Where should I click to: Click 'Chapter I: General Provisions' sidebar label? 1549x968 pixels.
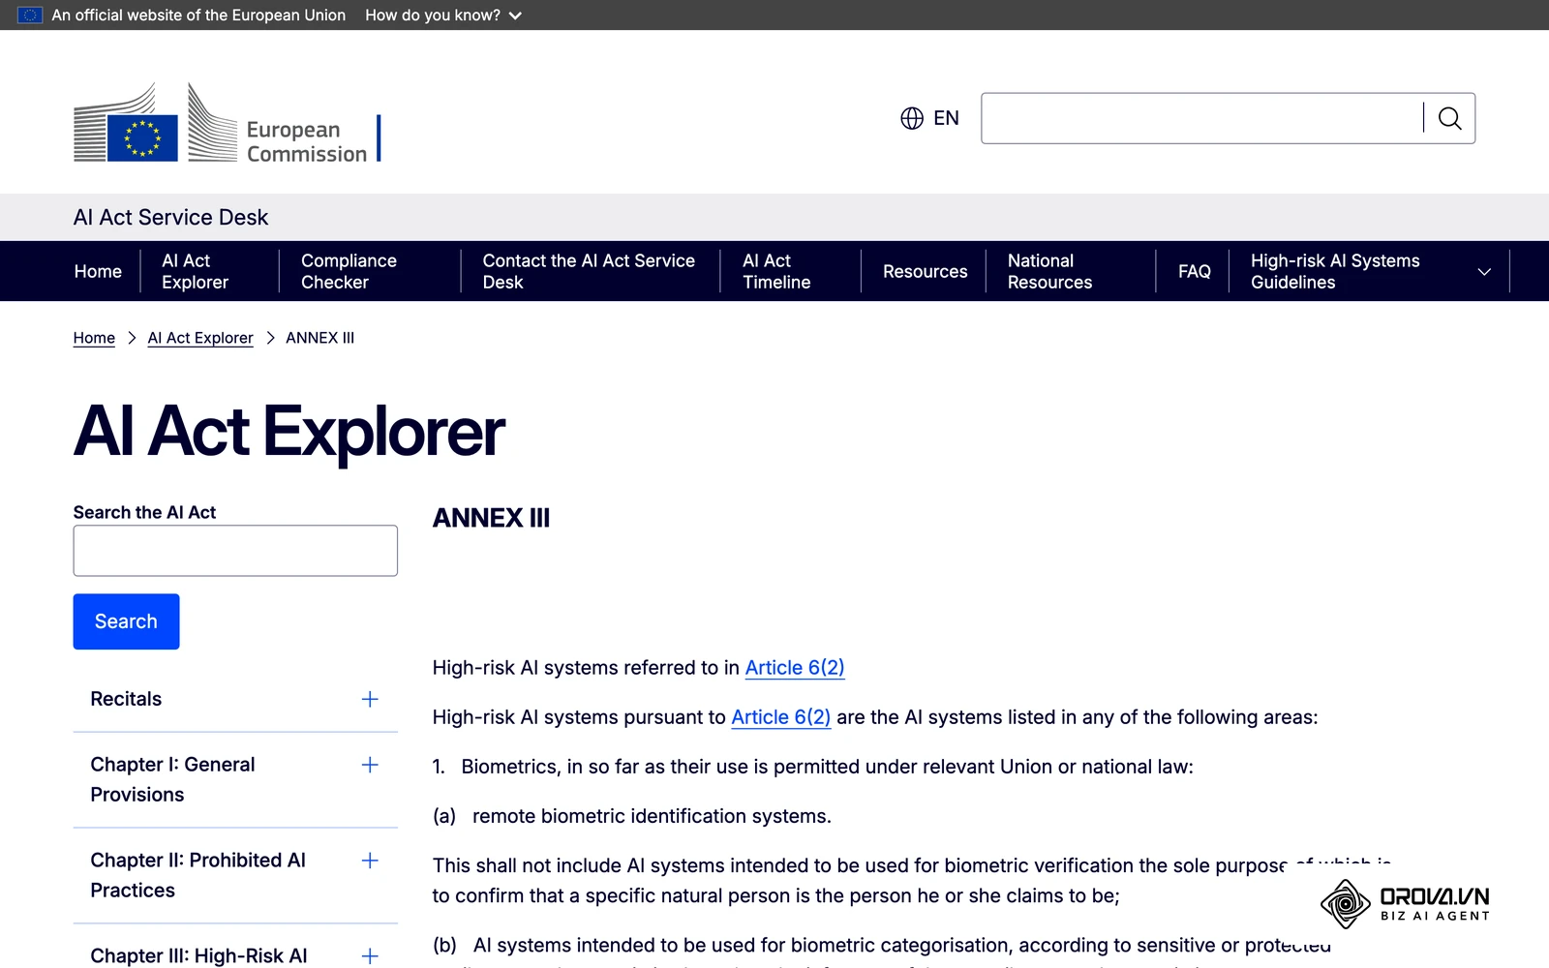point(172,779)
